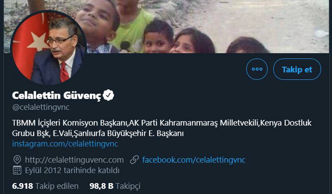Screen dimensions: 332x194
Task: Click the 98,8 B follower count
Action: [101, 186]
